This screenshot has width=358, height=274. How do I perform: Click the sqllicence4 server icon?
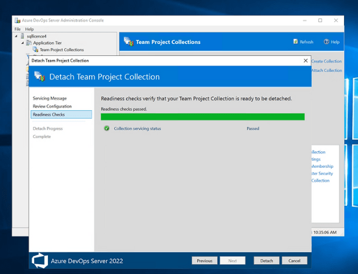23,36
